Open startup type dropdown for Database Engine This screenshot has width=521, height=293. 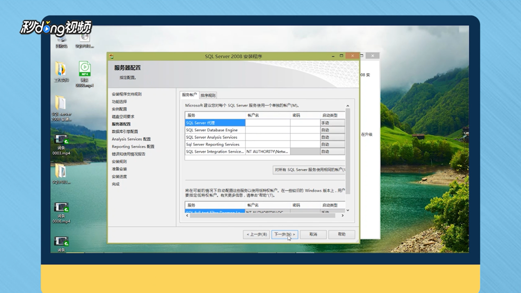(333, 130)
